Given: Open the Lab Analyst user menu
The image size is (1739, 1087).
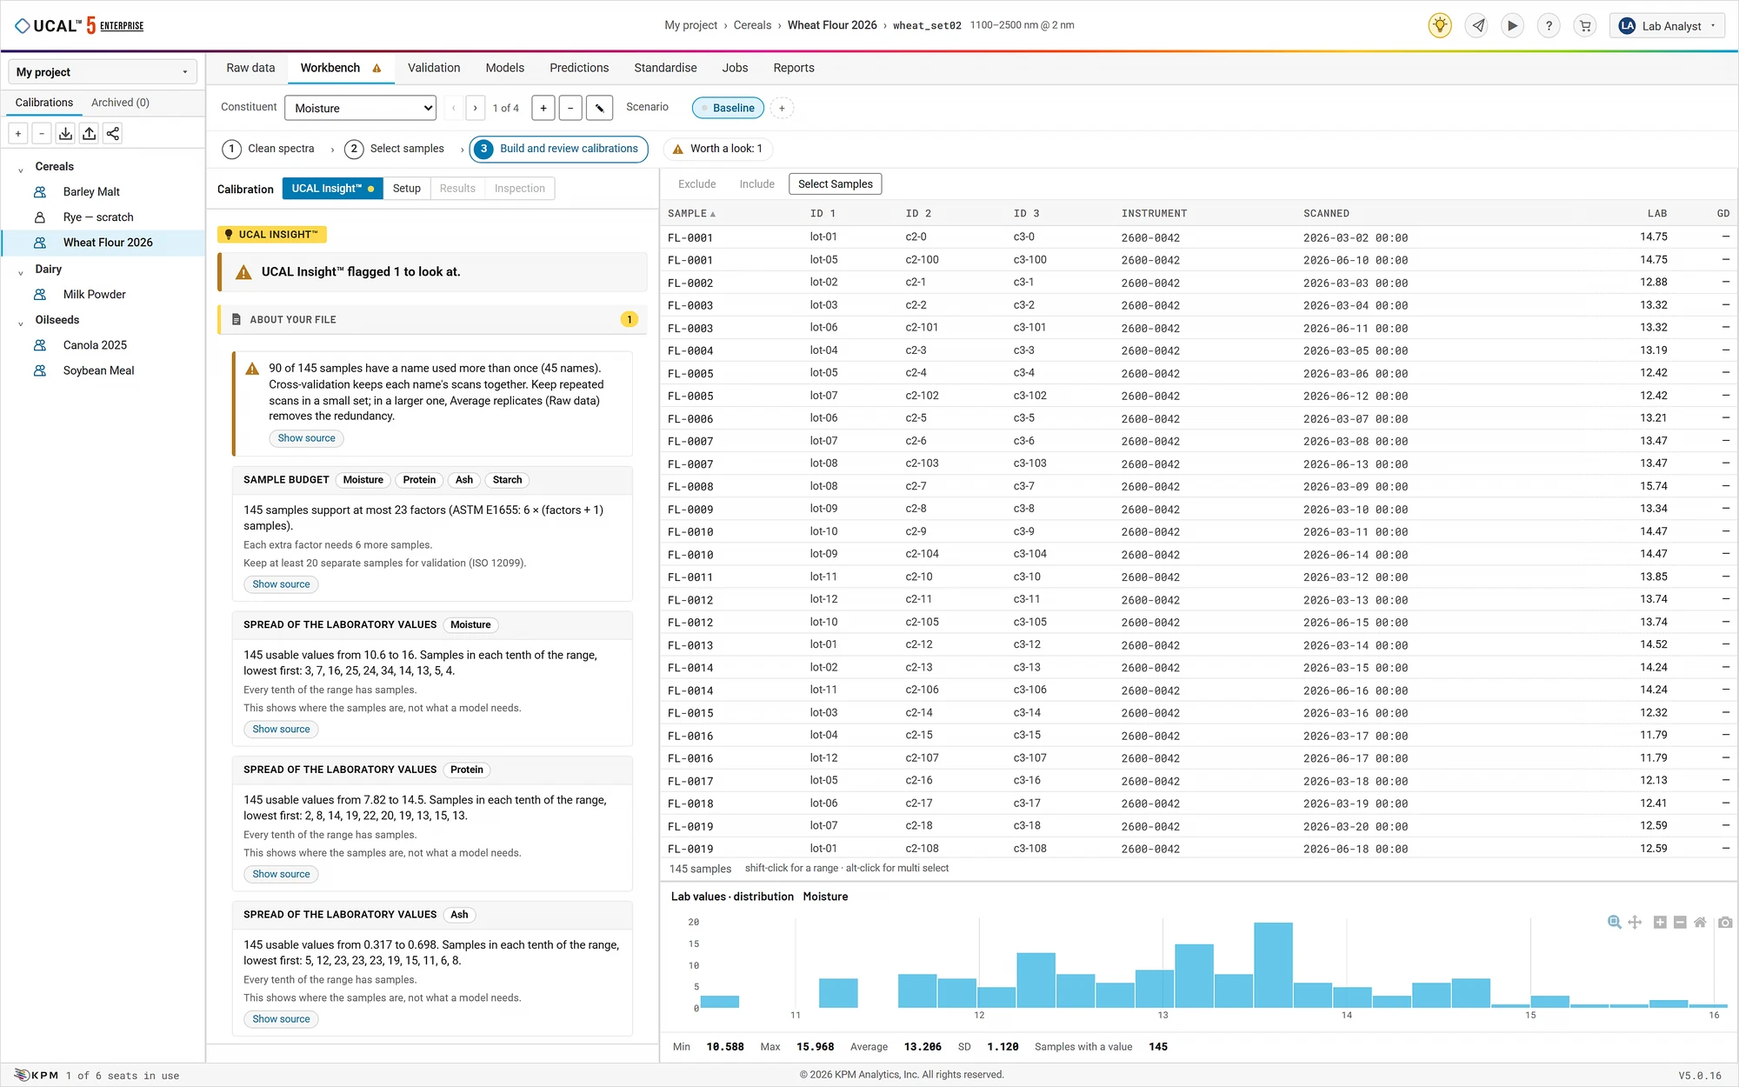Looking at the screenshot, I should click(x=1667, y=25).
